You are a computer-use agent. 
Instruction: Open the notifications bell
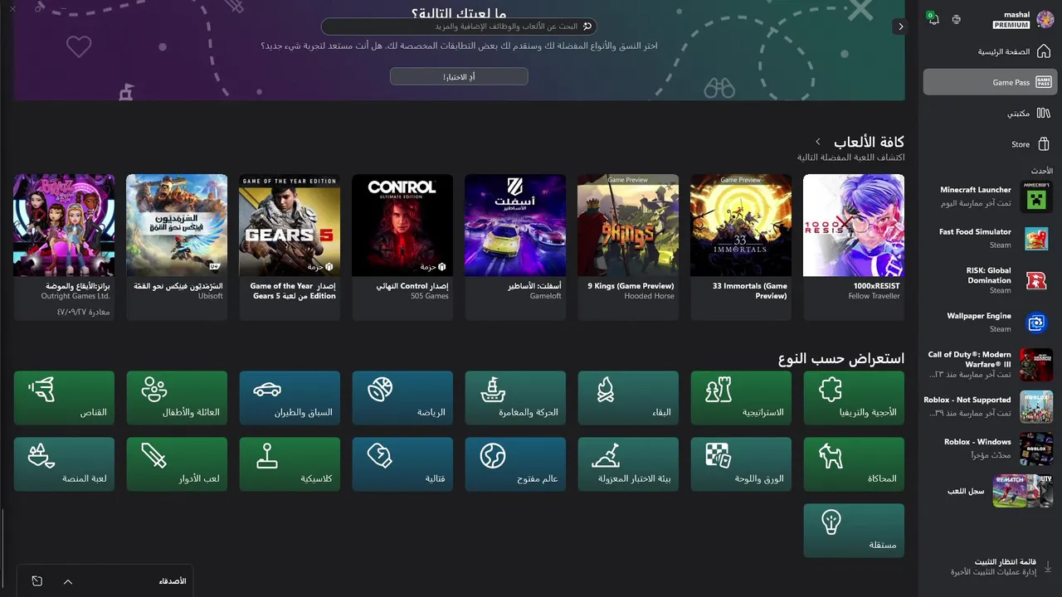(933, 19)
